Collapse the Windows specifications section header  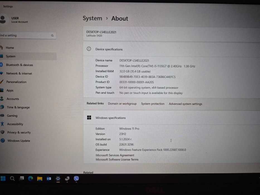171,118
